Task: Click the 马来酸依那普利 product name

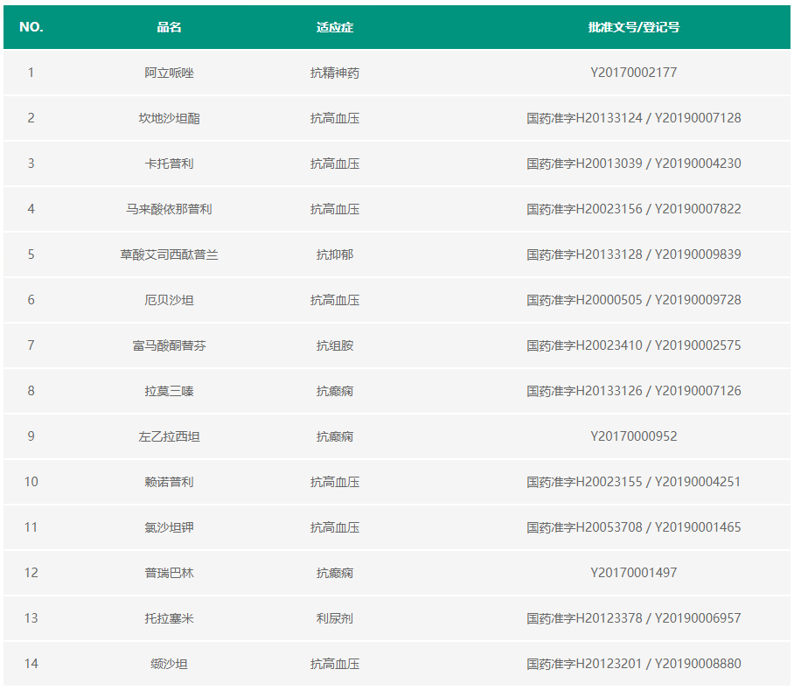Action: coord(169,209)
